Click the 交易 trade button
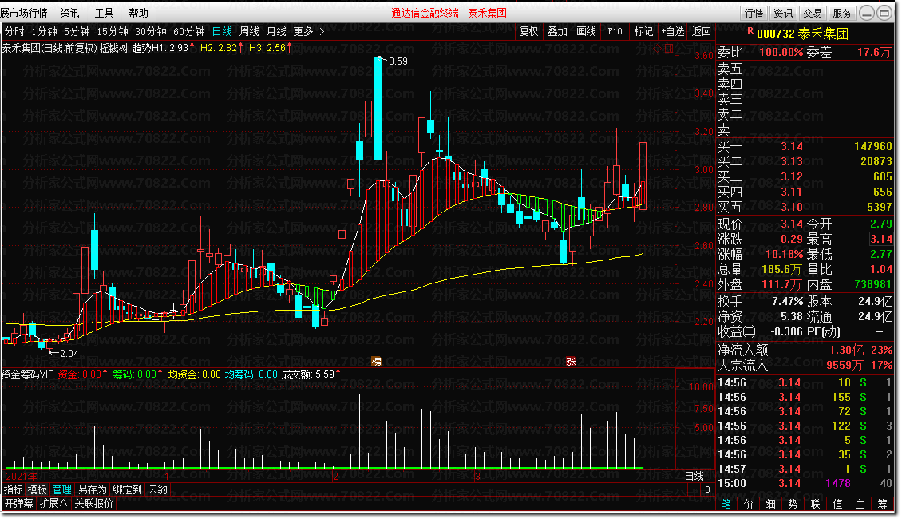 coord(813,13)
